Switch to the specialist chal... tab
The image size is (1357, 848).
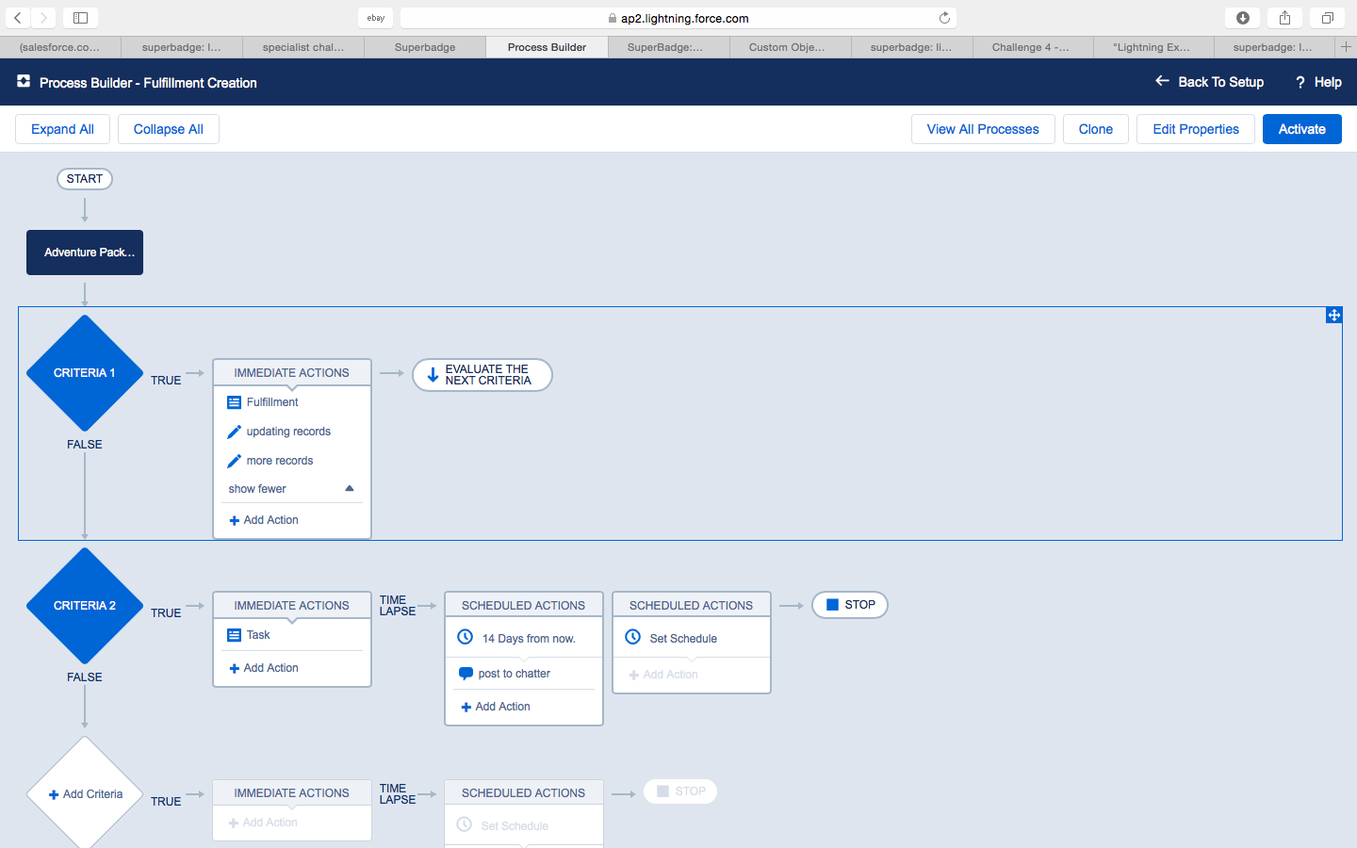[x=303, y=47]
